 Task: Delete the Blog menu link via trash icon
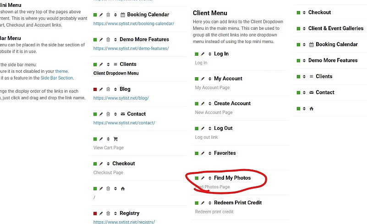[108, 89]
